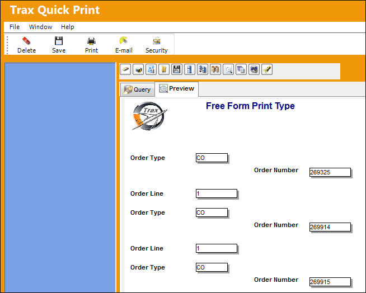Click the Order Type CO field above Order Number 269915

[212, 267]
